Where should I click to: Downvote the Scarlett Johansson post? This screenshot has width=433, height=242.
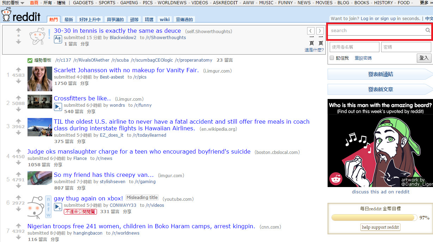pos(18,81)
